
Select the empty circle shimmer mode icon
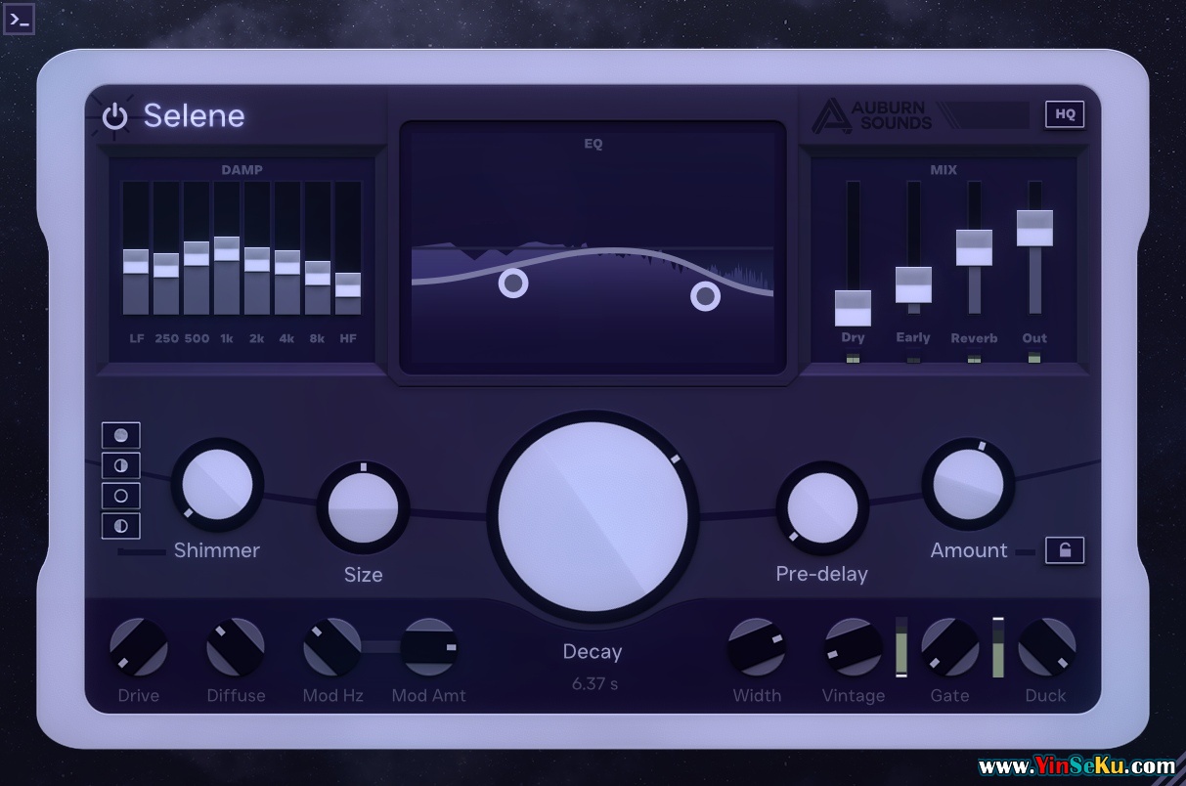(x=121, y=496)
